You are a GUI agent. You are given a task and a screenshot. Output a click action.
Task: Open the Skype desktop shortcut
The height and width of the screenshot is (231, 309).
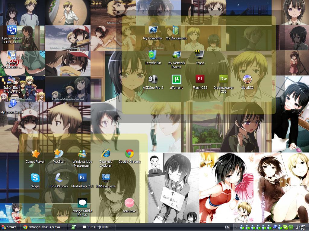(x=35, y=181)
